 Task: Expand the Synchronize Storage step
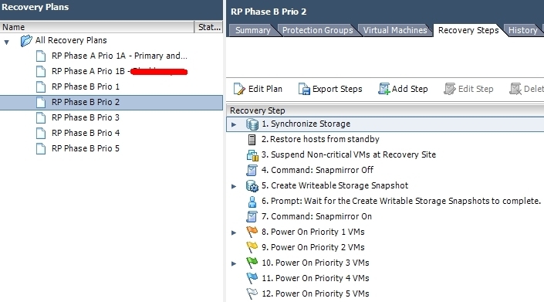(x=234, y=124)
